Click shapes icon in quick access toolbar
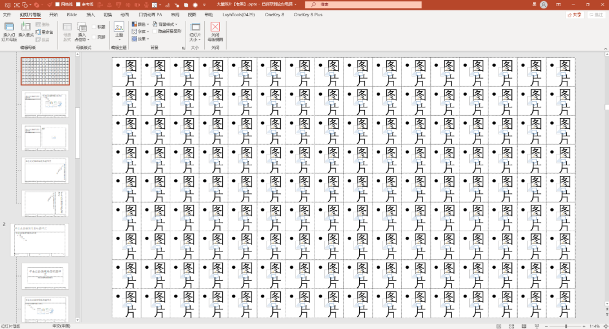This screenshot has width=609, height=329. pyautogui.click(x=25, y=5)
